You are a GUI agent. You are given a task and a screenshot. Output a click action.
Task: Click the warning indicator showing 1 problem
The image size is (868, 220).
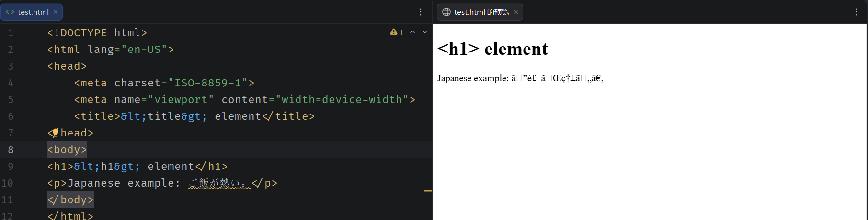(x=396, y=32)
